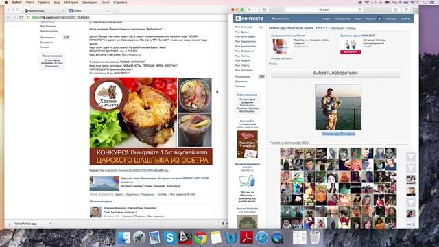The image size is (439, 247).
Task: Open Google Chrome from the Dock
Action: (x=200, y=238)
